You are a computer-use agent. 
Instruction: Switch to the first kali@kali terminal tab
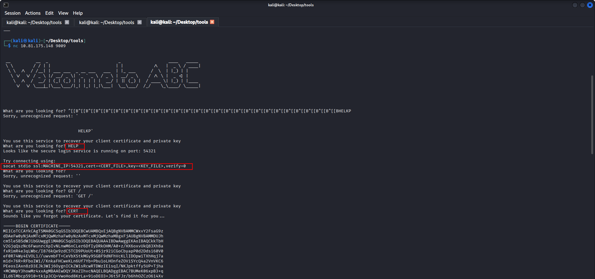pyautogui.click(x=34, y=23)
